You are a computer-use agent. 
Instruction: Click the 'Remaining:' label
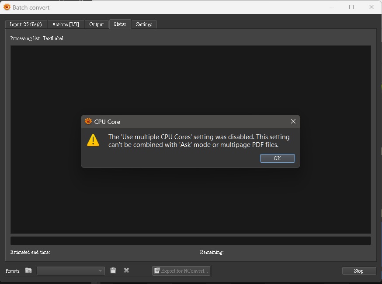(x=212, y=252)
